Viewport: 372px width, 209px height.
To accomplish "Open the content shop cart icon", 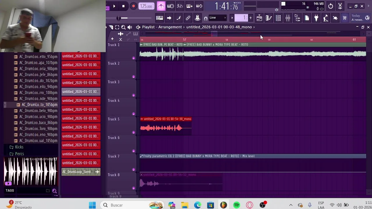I will [345, 18].
